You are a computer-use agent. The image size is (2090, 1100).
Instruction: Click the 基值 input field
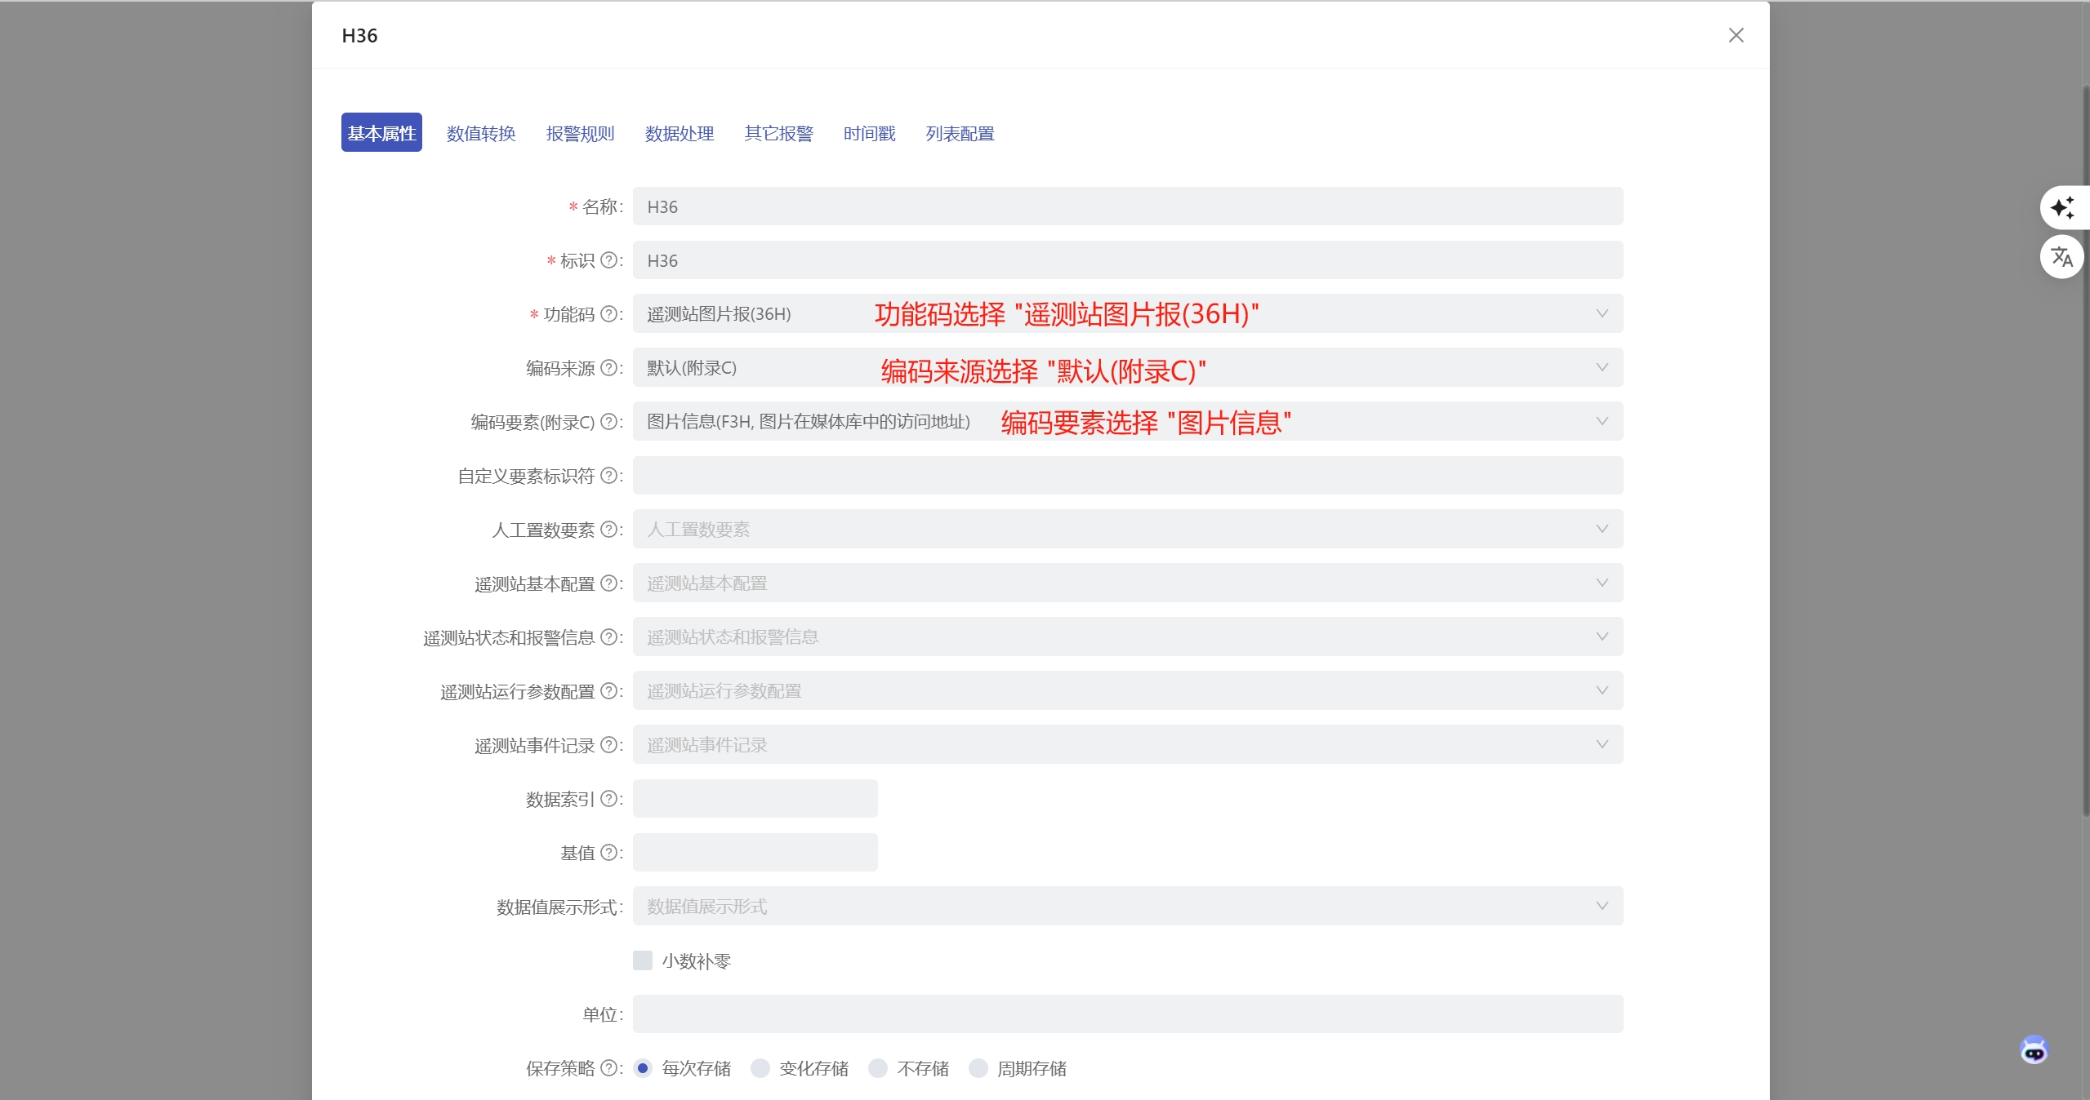coord(755,852)
